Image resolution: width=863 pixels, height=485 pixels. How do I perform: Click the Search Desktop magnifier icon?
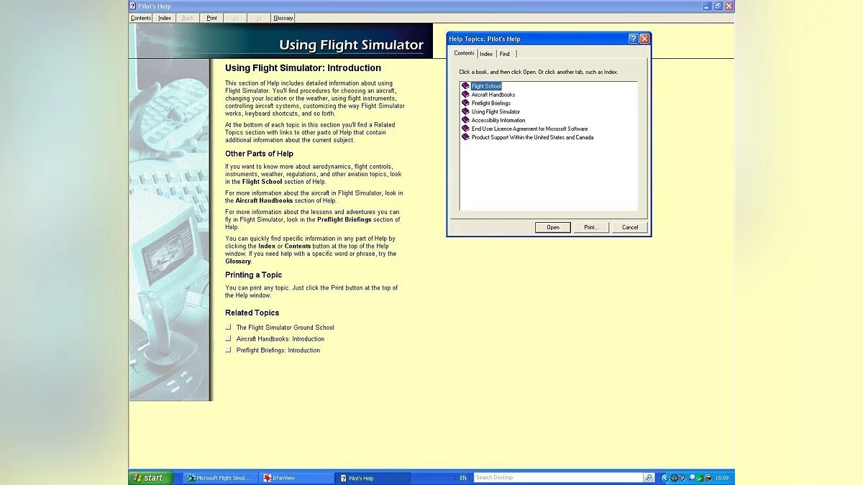click(x=649, y=478)
